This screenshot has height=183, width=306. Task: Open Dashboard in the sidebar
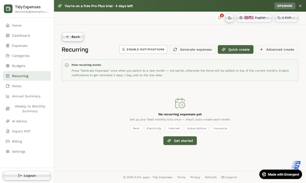pos(27,36)
